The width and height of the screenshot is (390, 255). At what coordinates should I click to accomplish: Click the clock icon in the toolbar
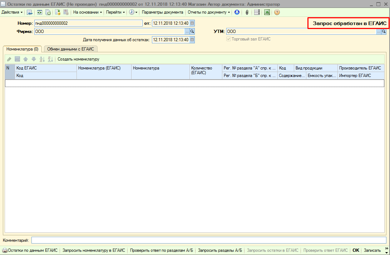click(x=132, y=12)
